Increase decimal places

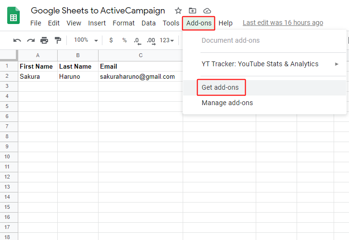pyautogui.click(x=151, y=41)
